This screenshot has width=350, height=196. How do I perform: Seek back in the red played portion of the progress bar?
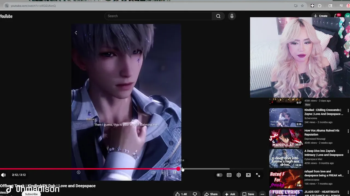(x=89, y=169)
